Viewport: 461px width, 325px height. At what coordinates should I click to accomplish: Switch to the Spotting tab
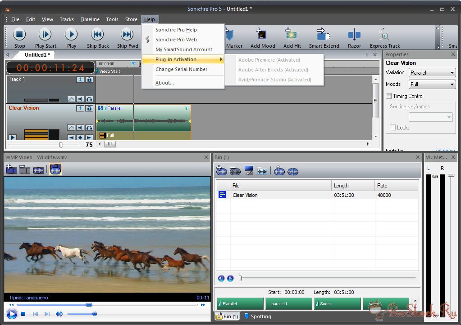click(258, 316)
